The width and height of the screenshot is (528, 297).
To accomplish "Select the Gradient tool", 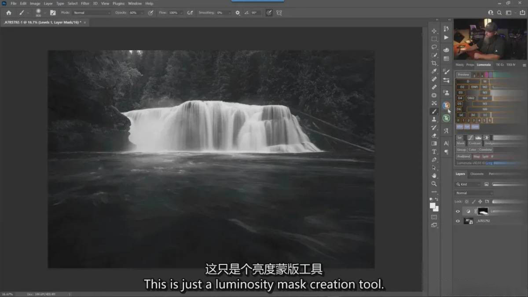I will pos(434,143).
